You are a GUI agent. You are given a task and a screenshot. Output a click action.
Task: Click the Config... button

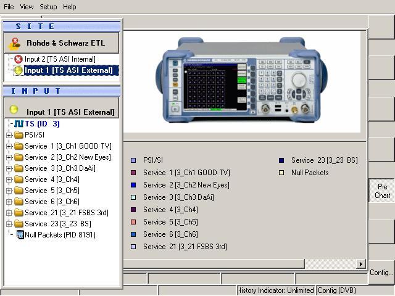click(x=381, y=273)
